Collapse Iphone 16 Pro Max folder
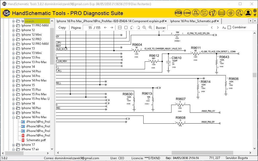Screen dimensions: 258x161 point(13,117)
